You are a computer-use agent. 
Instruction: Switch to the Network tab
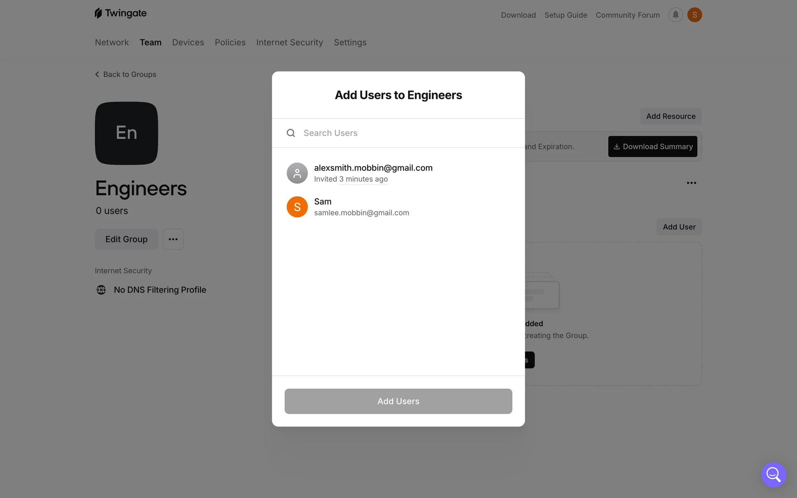click(112, 42)
